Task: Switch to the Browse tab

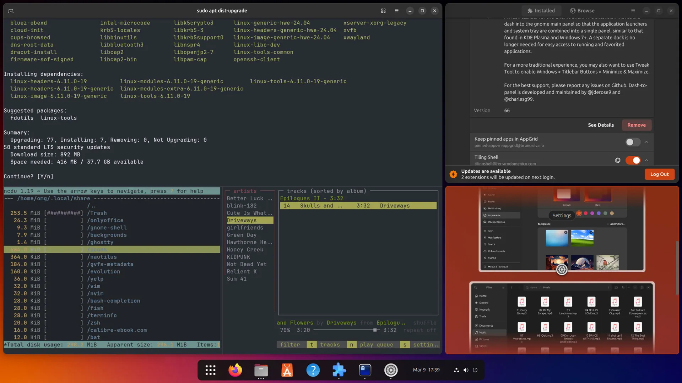Action: click(x=582, y=11)
